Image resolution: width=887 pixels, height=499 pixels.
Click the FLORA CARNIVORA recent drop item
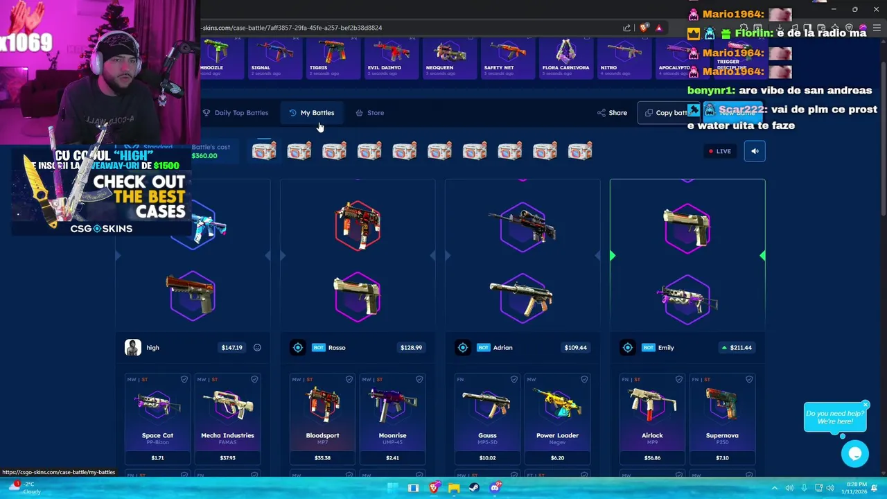click(565, 58)
